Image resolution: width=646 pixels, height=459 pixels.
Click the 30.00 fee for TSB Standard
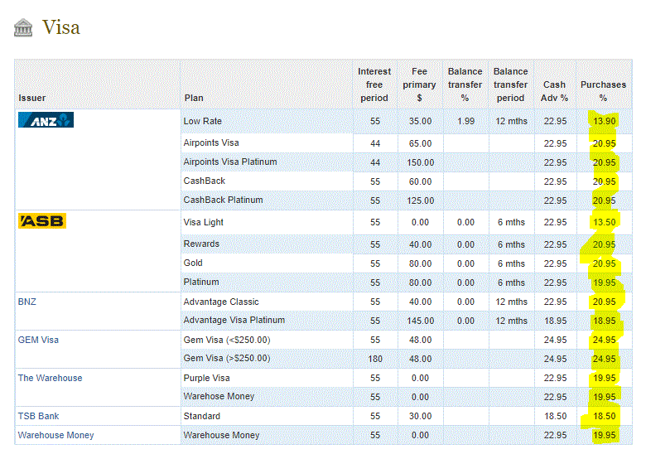pyautogui.click(x=421, y=416)
